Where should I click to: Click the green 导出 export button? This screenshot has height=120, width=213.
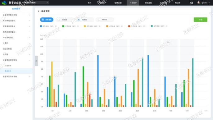click(200, 20)
